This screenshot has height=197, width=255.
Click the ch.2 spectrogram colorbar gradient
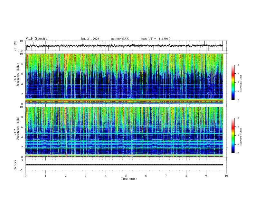[233, 136]
